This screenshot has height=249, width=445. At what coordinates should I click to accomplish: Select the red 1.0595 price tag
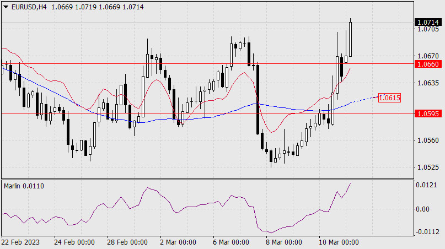(x=428, y=113)
